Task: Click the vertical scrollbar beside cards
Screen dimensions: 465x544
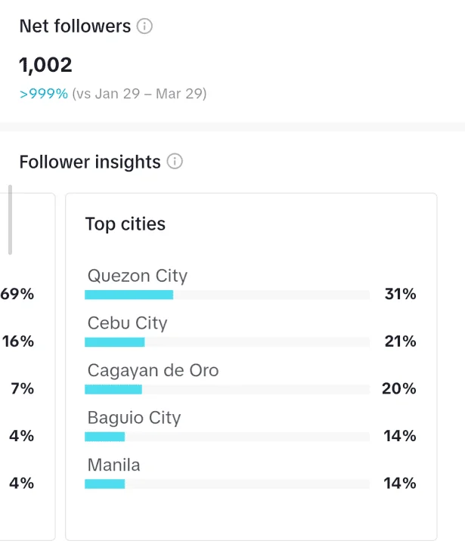Action: coord(10,220)
